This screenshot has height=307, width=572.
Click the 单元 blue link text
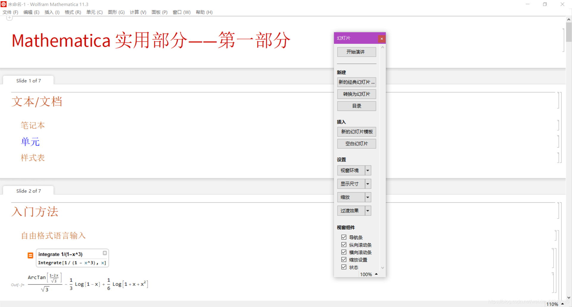[x=30, y=142]
